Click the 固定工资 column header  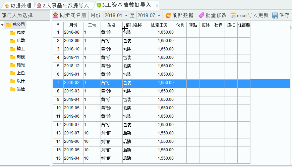pos(159,25)
